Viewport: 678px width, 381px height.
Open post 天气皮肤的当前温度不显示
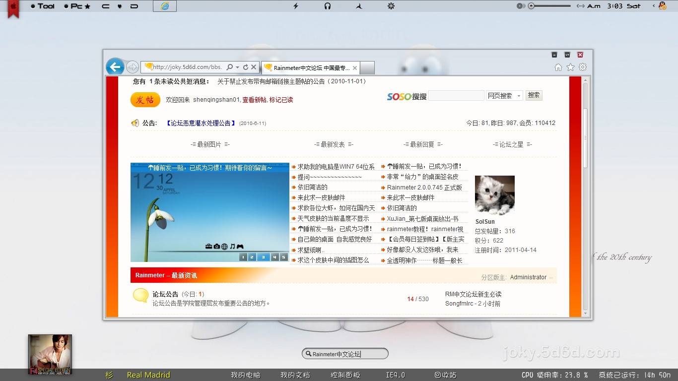point(333,219)
